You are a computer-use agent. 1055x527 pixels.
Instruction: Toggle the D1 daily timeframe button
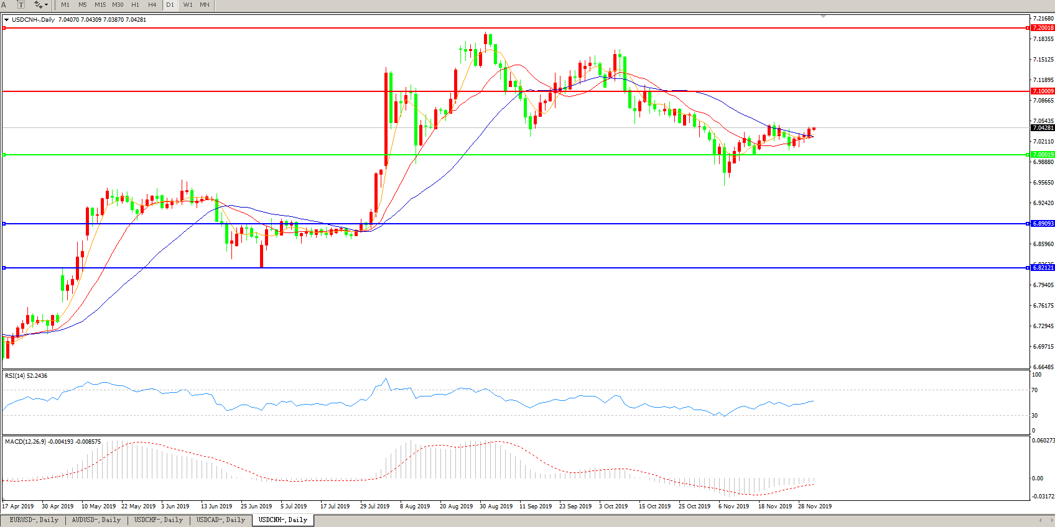pos(170,4)
